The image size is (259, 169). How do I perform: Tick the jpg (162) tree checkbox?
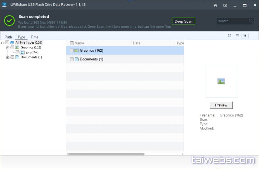tap(17, 52)
